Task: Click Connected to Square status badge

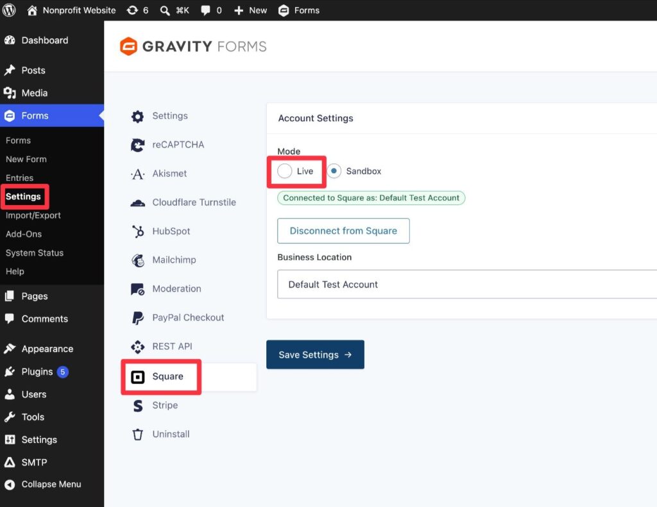Action: point(371,198)
